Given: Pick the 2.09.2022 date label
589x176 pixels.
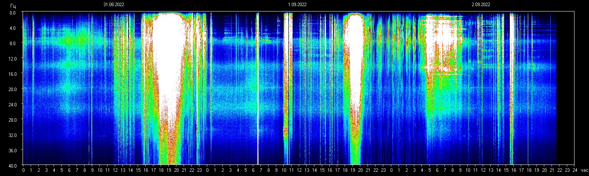Looking at the screenshot, I should [481, 5].
